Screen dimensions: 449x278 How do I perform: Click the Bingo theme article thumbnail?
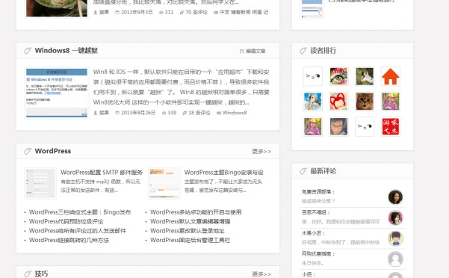tap(164, 183)
